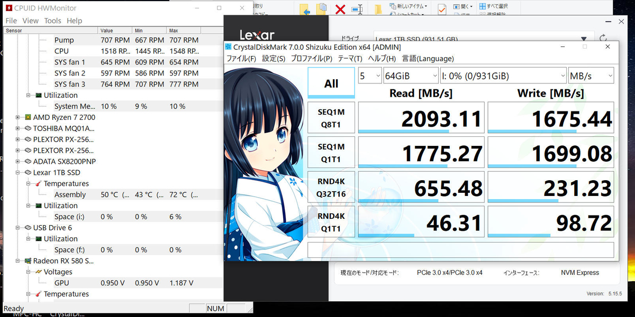Click the move-to folder icon with blue arrow
Viewport: 635px width, 317px height.
[x=304, y=9]
